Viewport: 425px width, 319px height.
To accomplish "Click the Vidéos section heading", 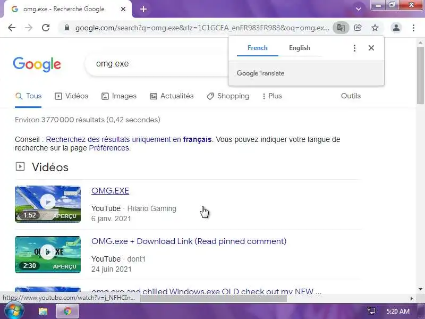I will [x=50, y=167].
